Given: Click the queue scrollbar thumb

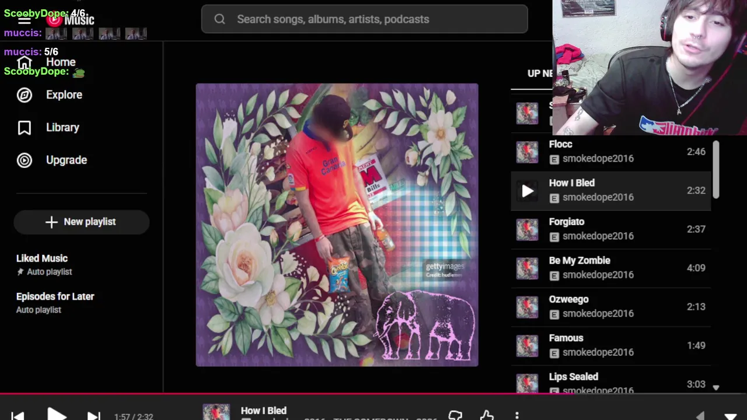Looking at the screenshot, I should [715, 169].
